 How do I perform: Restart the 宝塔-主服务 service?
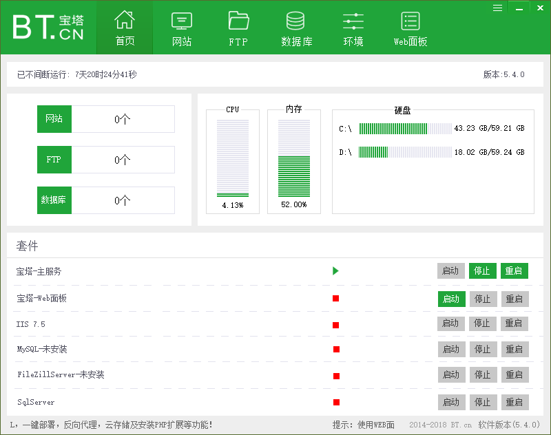point(514,270)
